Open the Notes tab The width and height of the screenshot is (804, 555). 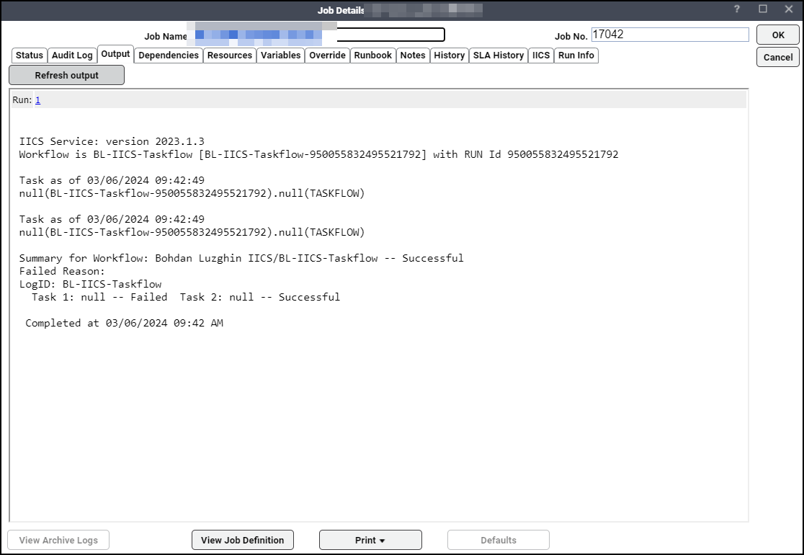point(413,55)
